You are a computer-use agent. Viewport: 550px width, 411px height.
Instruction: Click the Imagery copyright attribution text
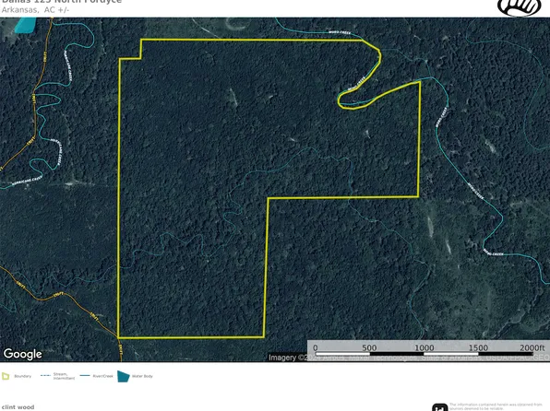[409, 358]
